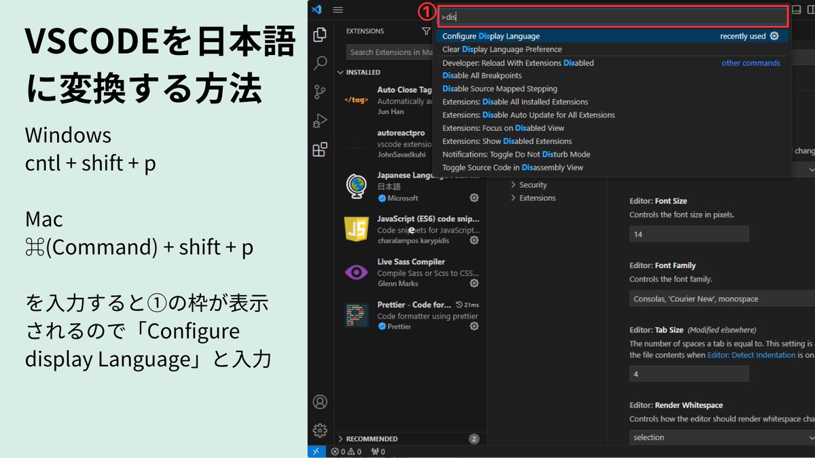Choose Disable All Breakpoints command
The image size is (815, 458).
click(x=613, y=76)
